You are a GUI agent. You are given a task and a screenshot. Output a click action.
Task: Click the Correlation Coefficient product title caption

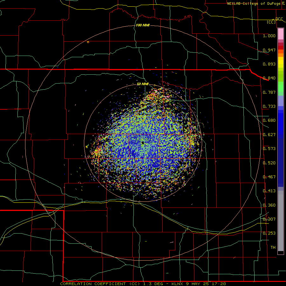click(x=143, y=284)
